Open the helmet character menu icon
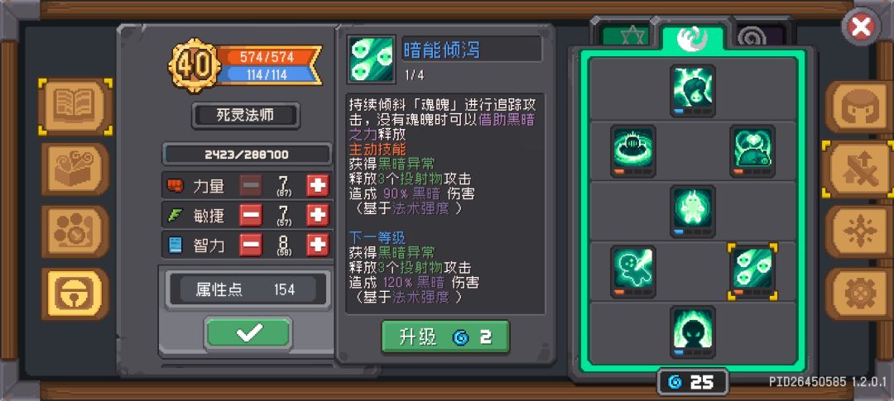894x401 pixels. (858, 107)
